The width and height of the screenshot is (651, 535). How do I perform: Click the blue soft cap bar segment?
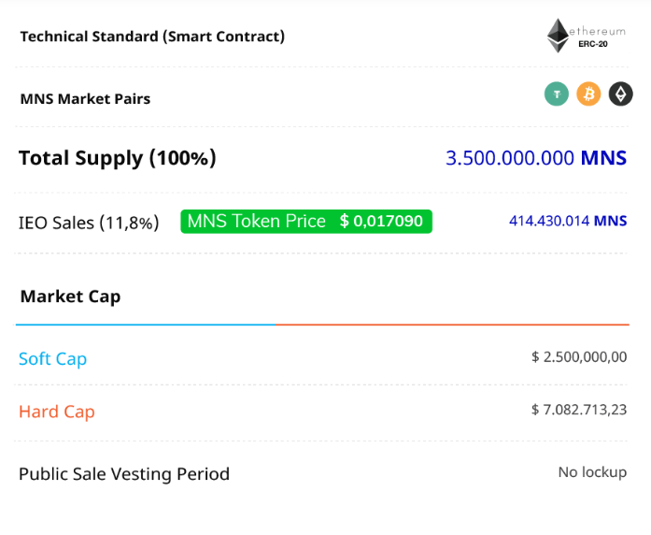[x=146, y=325]
